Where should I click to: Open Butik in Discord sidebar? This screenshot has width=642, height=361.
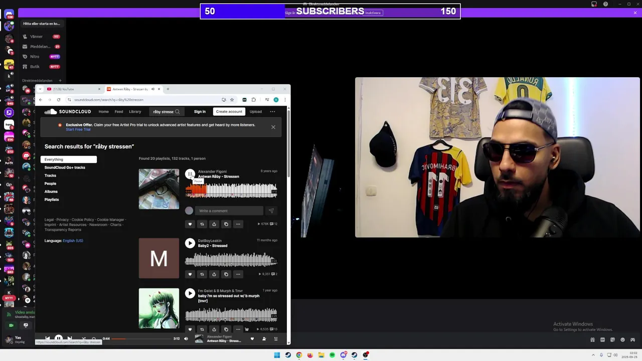(x=42, y=67)
